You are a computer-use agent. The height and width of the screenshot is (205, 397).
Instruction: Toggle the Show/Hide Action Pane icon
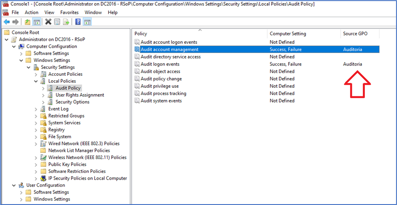87,22
